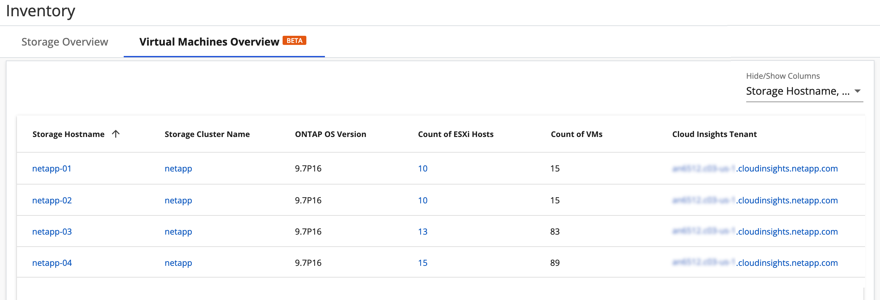Sort by Storage Cluster Name header
The width and height of the screenshot is (880, 300).
point(207,134)
